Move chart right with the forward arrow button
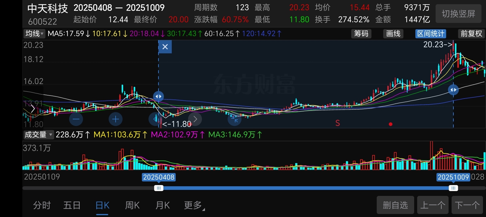 (x=195, y=119)
